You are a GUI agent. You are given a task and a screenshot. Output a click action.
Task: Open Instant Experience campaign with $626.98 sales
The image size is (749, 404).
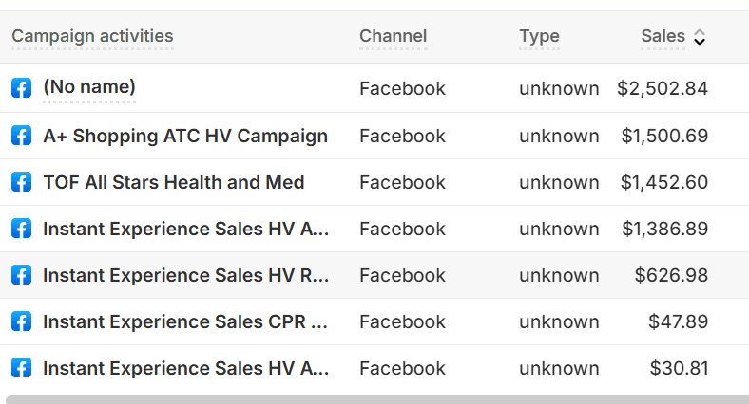tap(185, 275)
